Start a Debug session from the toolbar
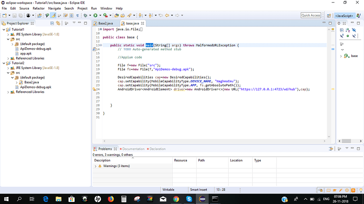Viewport: 364px width, 204px height. pyautogui.click(x=85, y=15)
